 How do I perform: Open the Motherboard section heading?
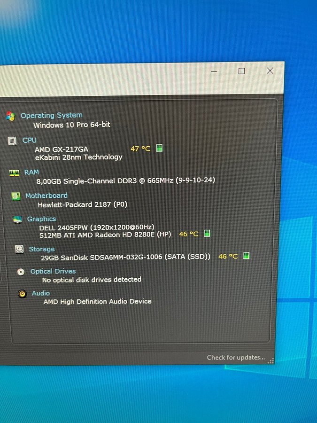(x=46, y=196)
